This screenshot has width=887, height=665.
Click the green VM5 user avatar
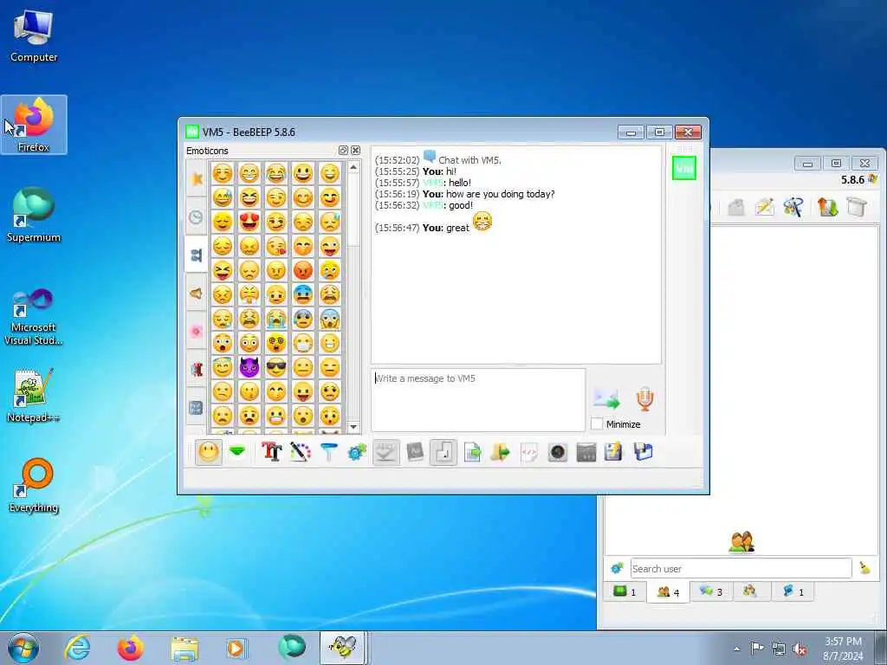(684, 169)
